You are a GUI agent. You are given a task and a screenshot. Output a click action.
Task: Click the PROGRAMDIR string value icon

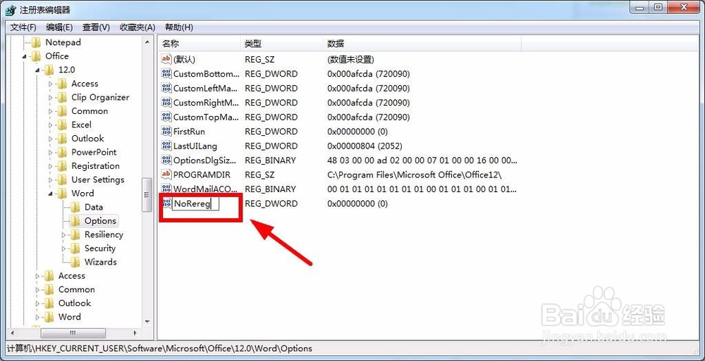tap(166, 175)
